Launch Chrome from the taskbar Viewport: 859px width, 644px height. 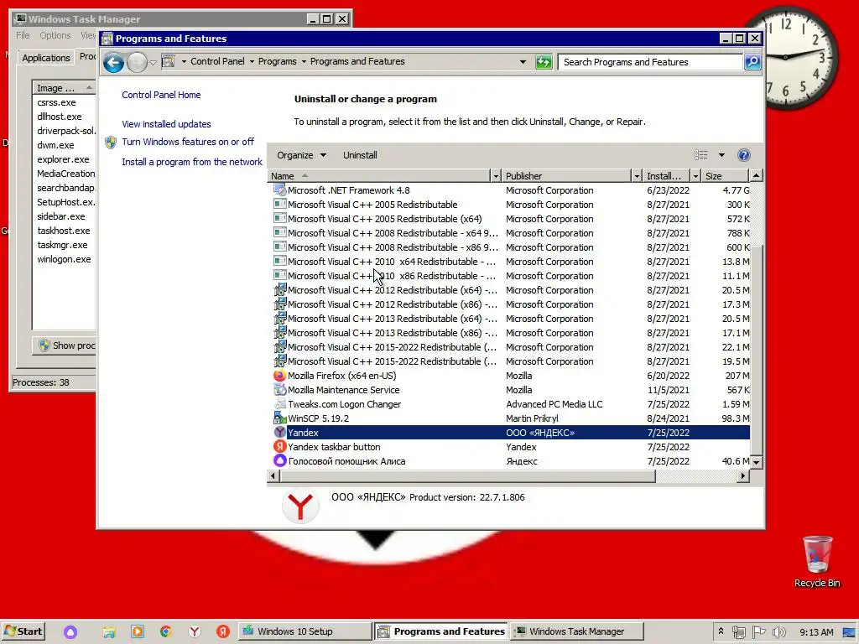pyautogui.click(x=165, y=632)
